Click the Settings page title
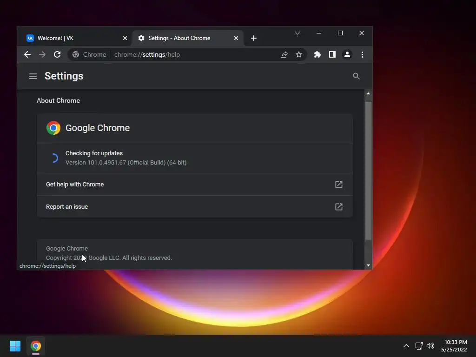 64,76
